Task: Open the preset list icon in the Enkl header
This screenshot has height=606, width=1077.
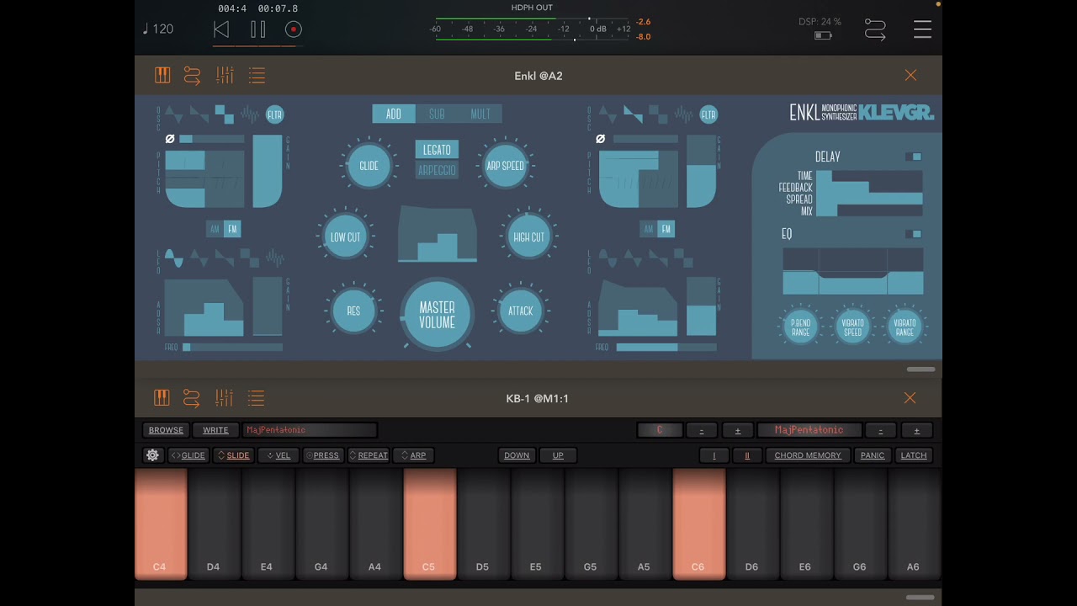Action: 257,76
